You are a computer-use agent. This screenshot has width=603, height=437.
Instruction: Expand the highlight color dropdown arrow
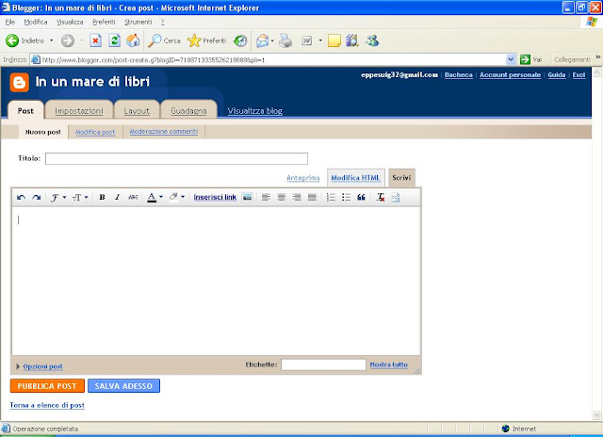point(183,197)
